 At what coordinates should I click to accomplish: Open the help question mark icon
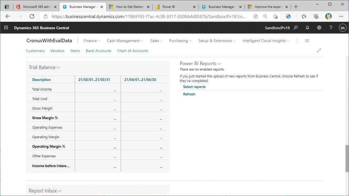331,28
